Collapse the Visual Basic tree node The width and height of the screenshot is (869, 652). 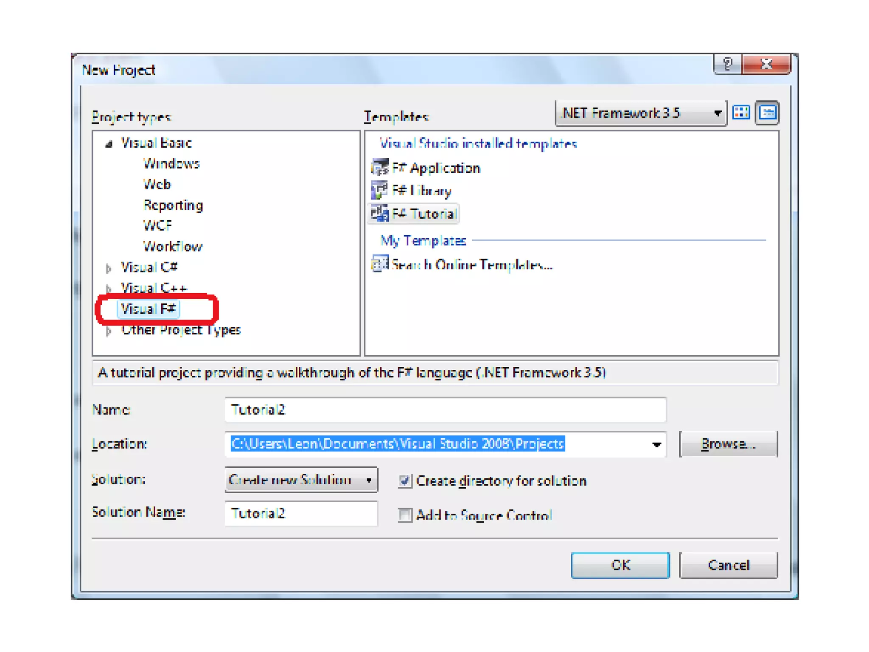109,144
